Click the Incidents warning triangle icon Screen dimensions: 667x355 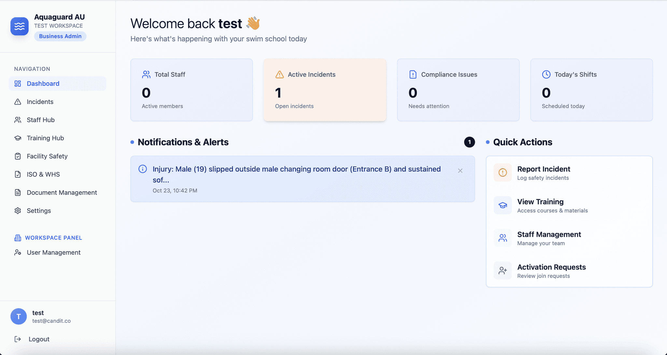[18, 102]
